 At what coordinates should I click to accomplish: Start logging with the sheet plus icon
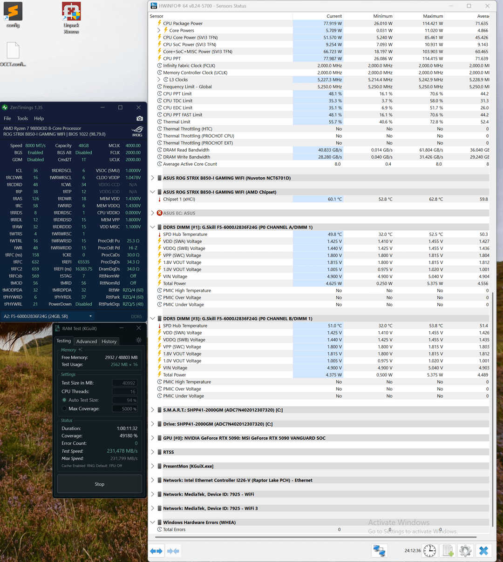[x=448, y=551]
